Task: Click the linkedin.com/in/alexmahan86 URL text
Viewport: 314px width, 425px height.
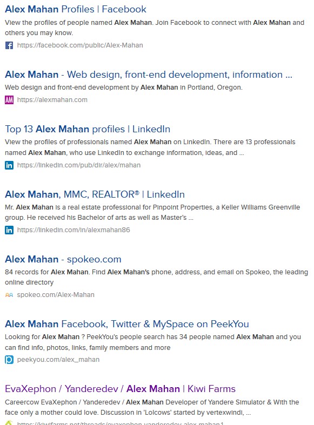Action: pyautogui.click(x=74, y=230)
